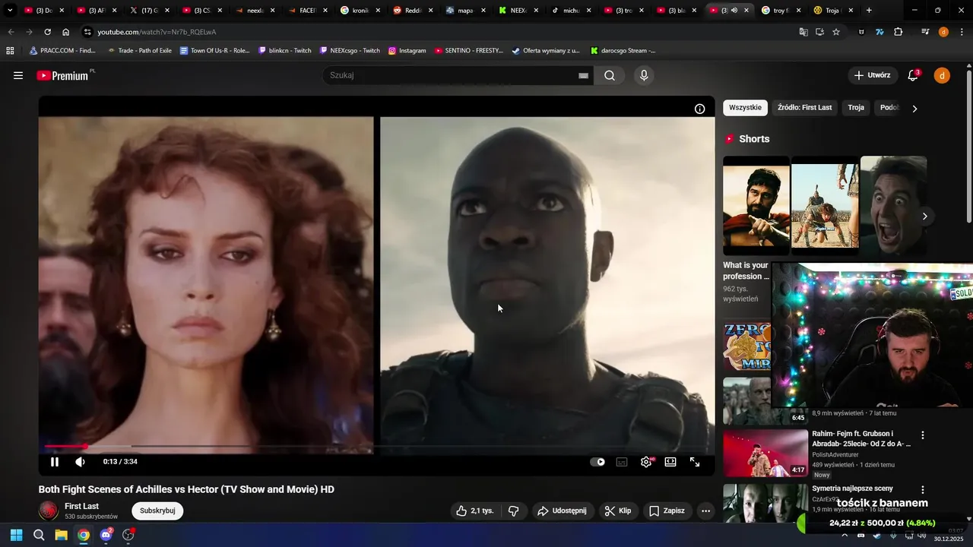The height and width of the screenshot is (547, 973).
Task: Open Chrome extensions puzzle icon
Action: pos(899,32)
